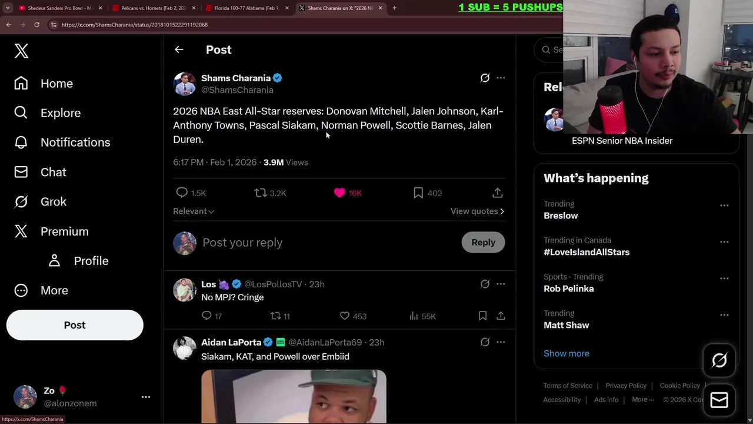Image resolution: width=753 pixels, height=424 pixels.
Task: Open Terms of Service footer link
Action: click(x=568, y=386)
